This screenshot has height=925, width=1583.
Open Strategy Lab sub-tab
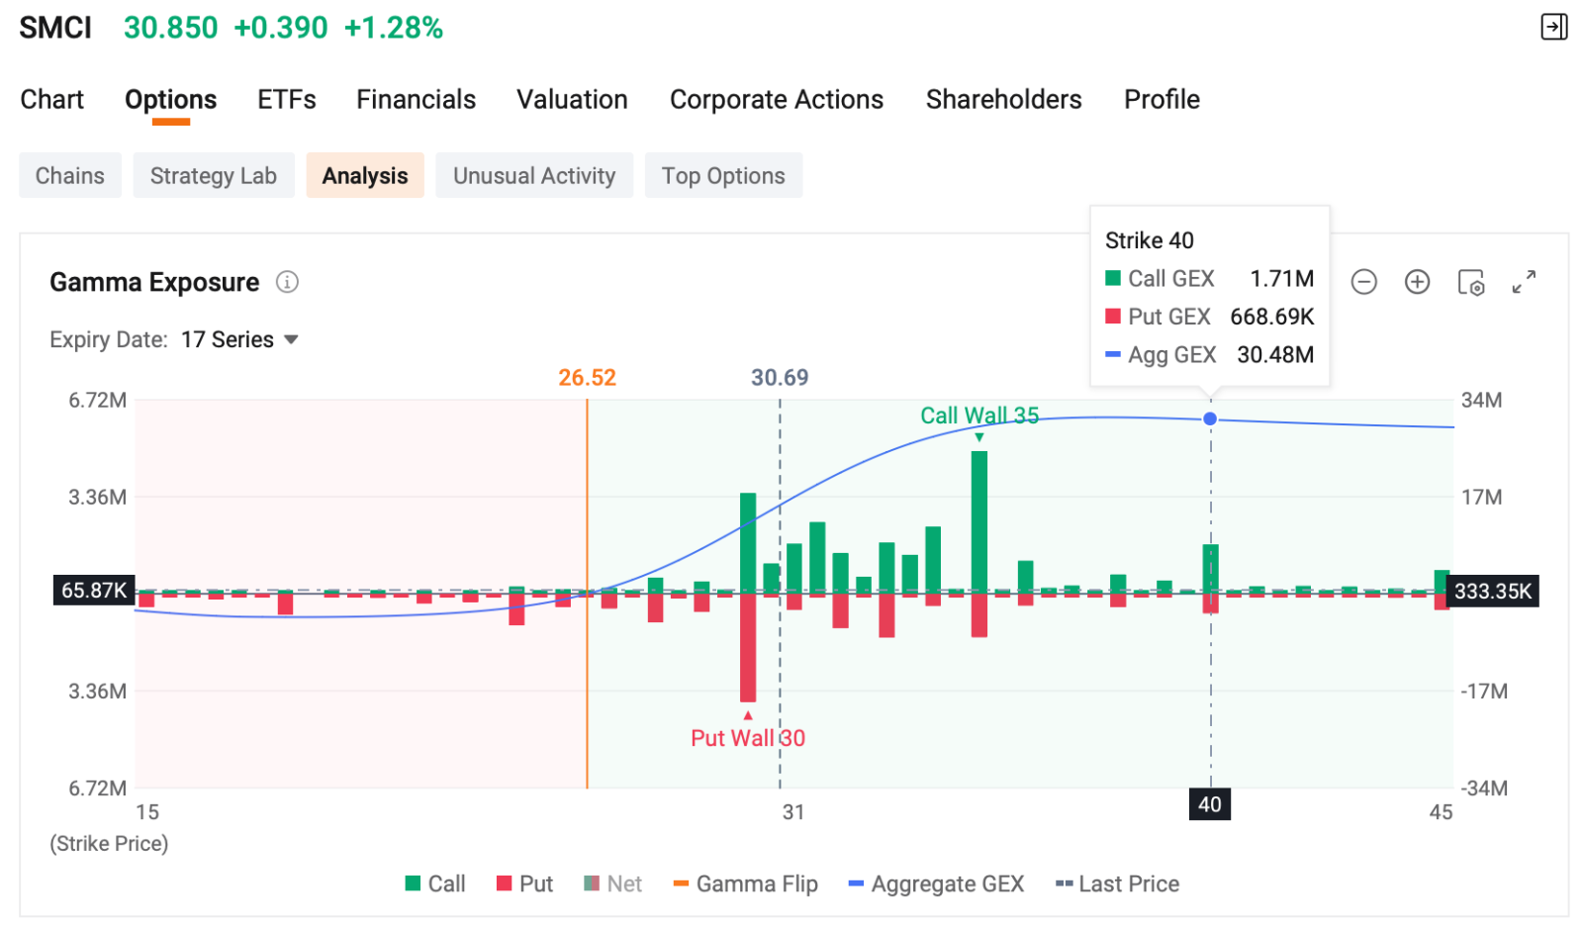[214, 175]
